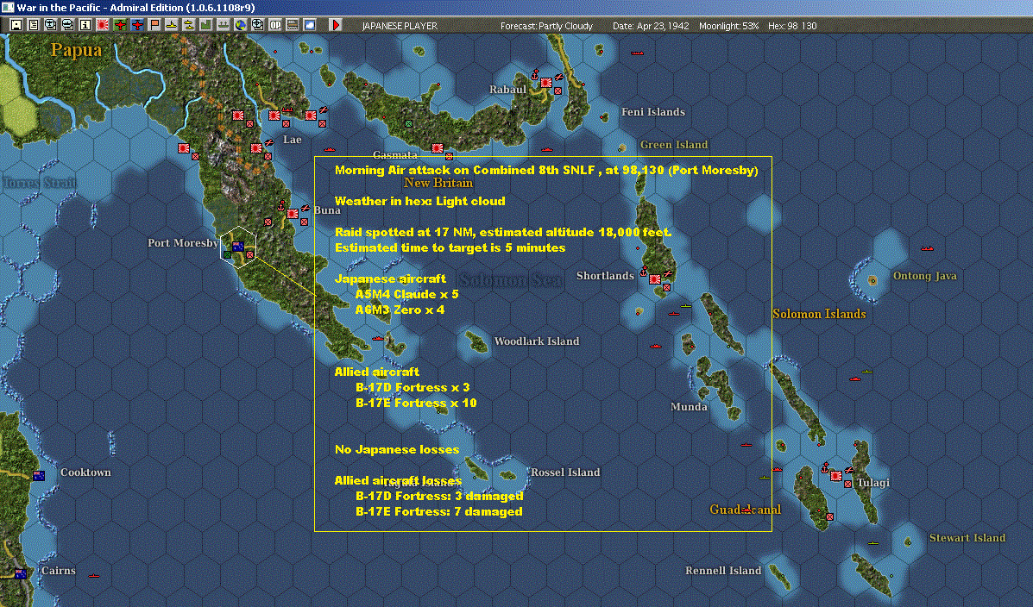Click the first toolbar icon with black square
Viewport: 1033px width, 607px height.
(16, 25)
